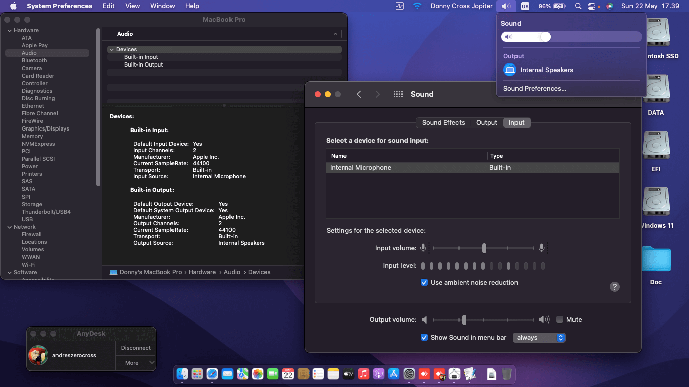
Task: Select Graphics/Displays in the sidebar
Action: [x=45, y=128]
